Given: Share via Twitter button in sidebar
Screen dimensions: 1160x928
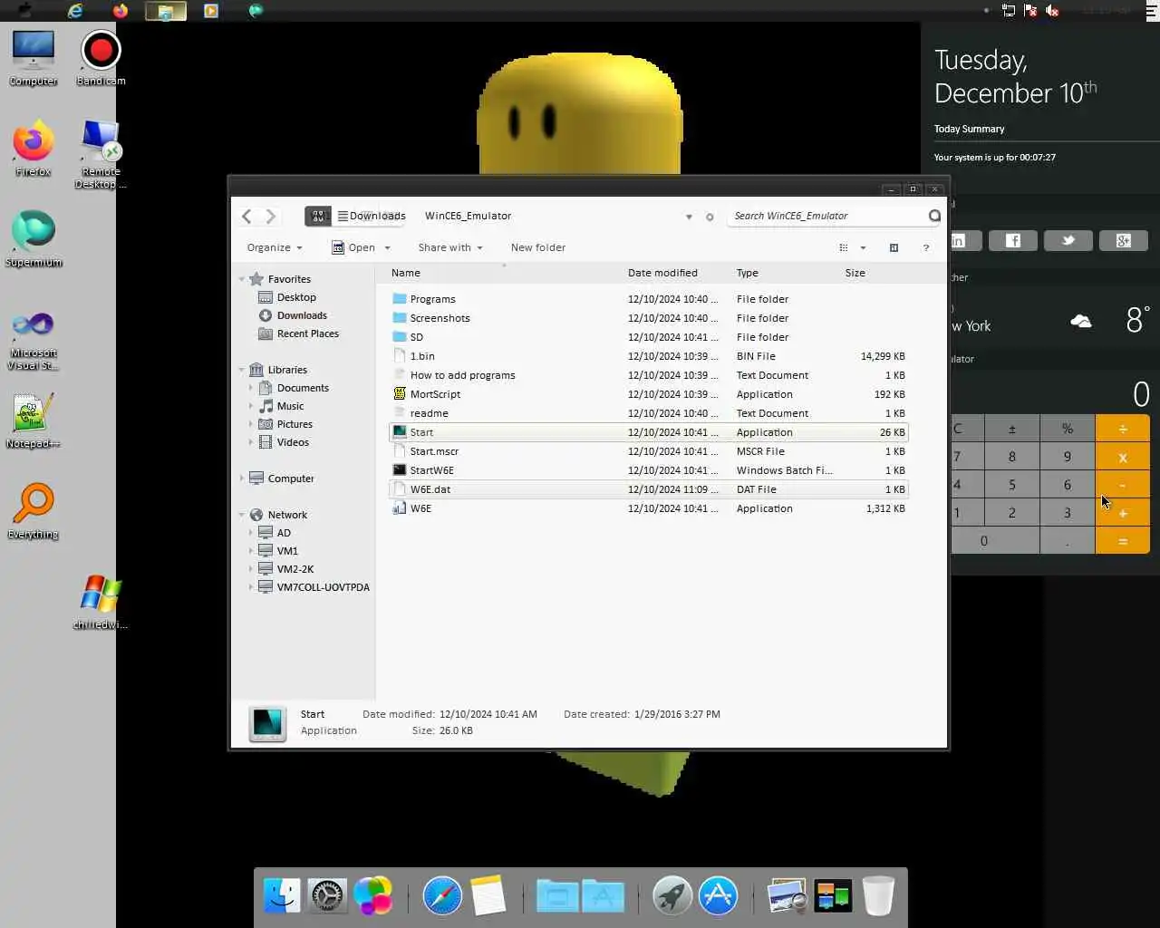Looking at the screenshot, I should (1068, 240).
